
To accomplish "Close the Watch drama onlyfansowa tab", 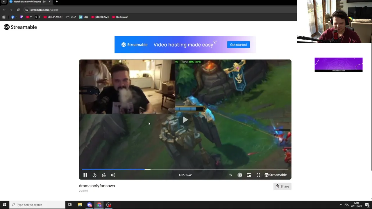I will point(50,1).
